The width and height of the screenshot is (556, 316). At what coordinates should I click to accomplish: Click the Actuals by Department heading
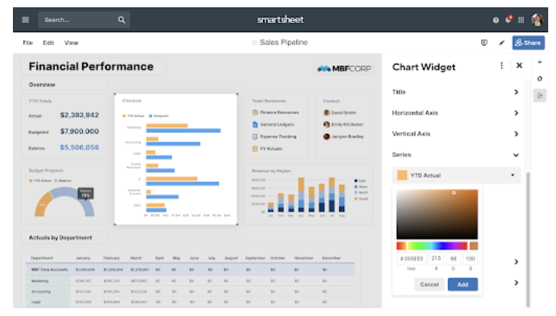tap(61, 238)
